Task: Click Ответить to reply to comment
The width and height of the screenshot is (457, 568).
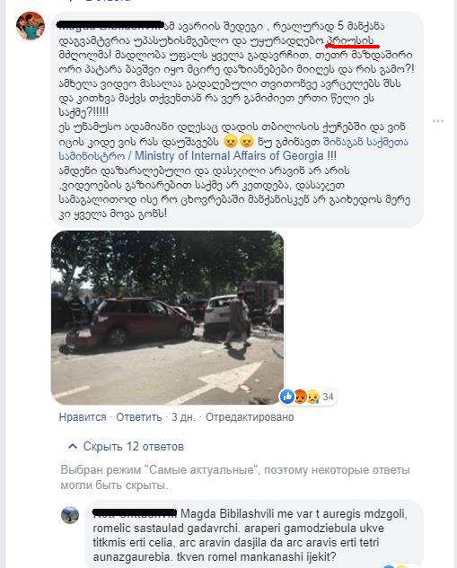Action: pyautogui.click(x=139, y=417)
